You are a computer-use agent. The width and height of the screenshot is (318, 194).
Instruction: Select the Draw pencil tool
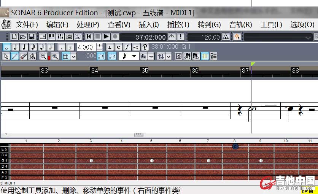(15, 56)
